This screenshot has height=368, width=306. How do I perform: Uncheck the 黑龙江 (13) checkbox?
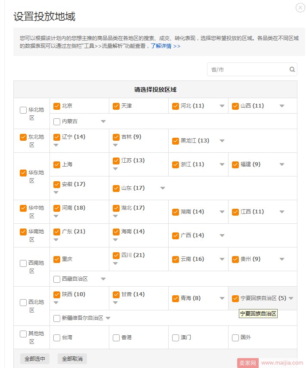pos(176,141)
